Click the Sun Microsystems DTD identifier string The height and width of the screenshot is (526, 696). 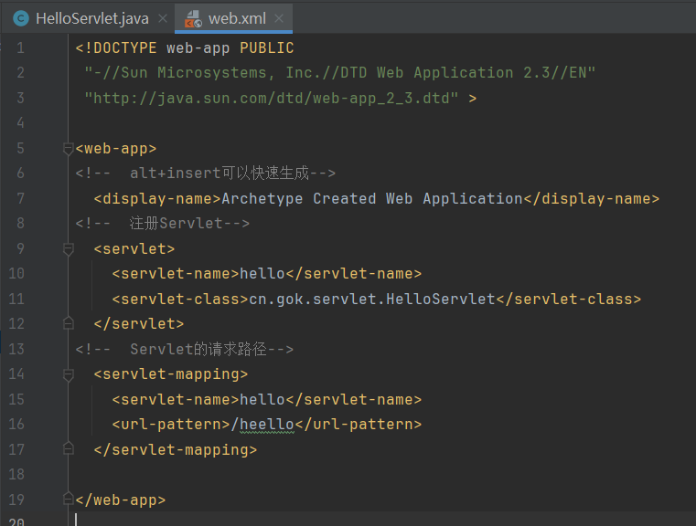[340, 73]
